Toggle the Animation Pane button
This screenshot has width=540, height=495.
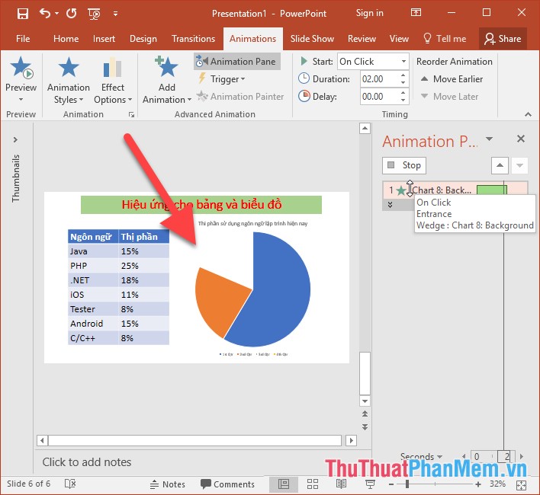[x=237, y=62]
